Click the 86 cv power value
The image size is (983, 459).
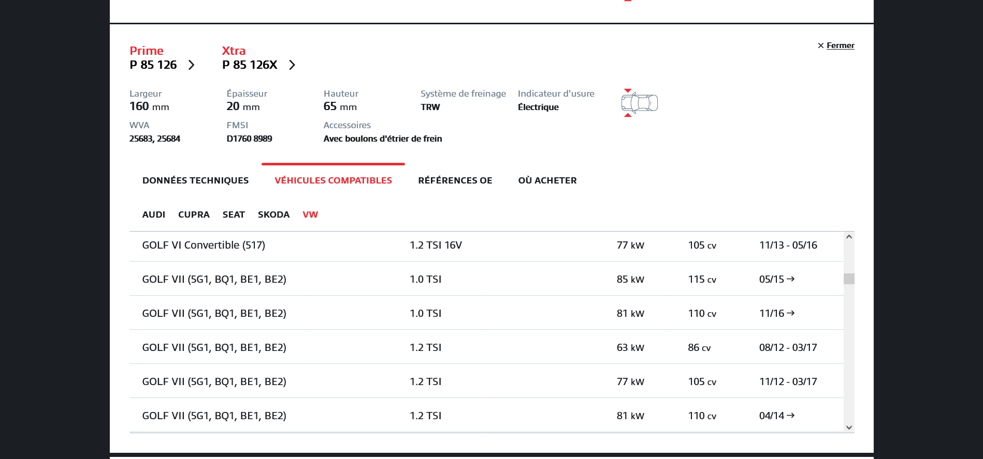(x=700, y=347)
